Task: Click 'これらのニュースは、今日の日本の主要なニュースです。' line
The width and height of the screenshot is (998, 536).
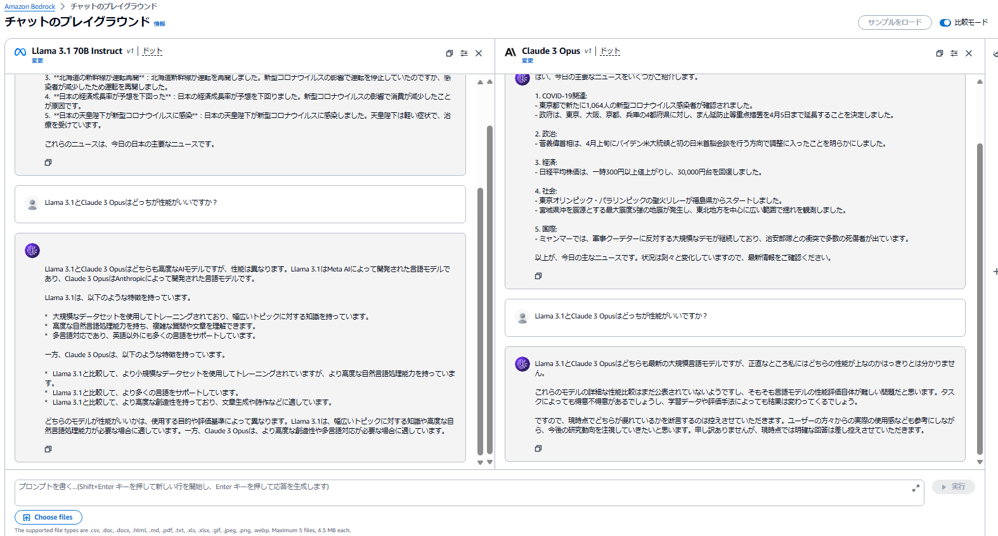Action: pos(129,144)
